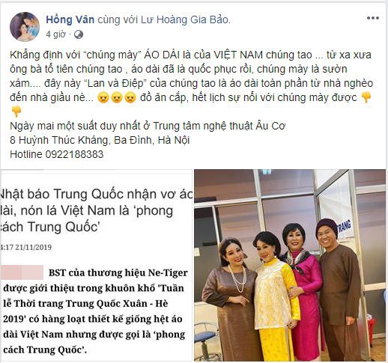Click the public globe privacy icon
Image resolution: width=388 pixels, height=363 pixels.
(79, 34)
